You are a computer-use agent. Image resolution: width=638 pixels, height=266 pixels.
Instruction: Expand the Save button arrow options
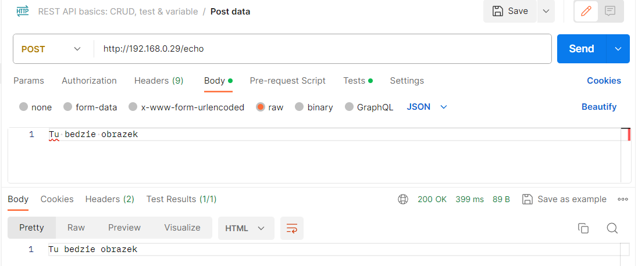pyautogui.click(x=546, y=12)
